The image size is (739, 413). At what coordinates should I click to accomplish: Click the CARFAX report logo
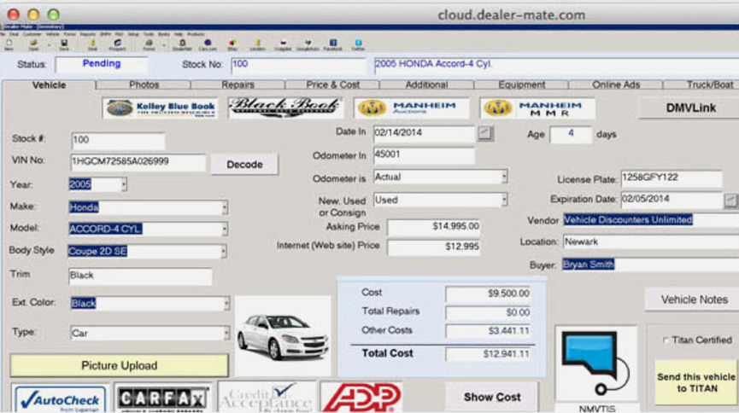(x=161, y=398)
